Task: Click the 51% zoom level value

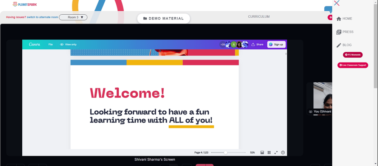Action: pyautogui.click(x=253, y=152)
